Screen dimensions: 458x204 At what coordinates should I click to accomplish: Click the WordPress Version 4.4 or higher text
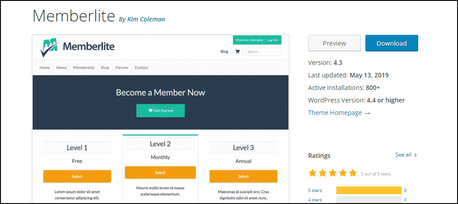(356, 100)
